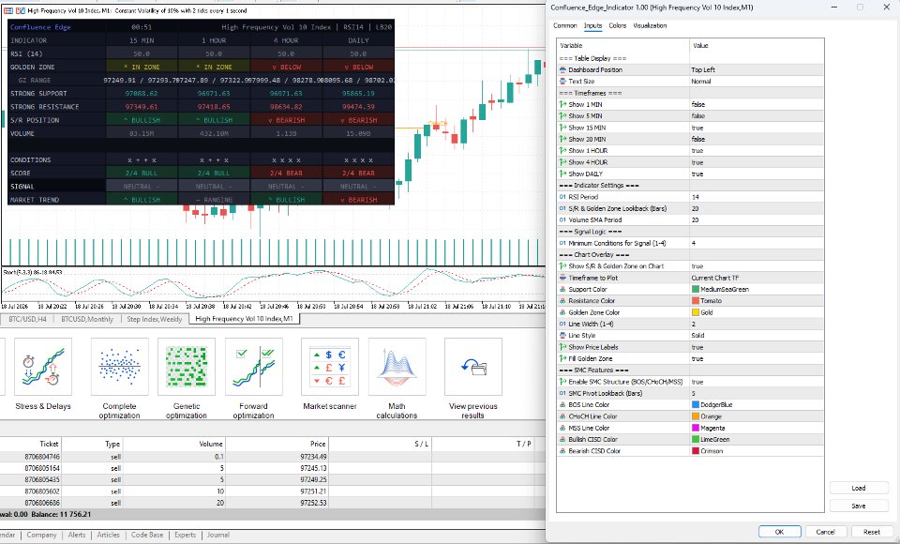Open Timeframe to Plot Current Chart TF dropdown
The image size is (900, 544).
[x=757, y=278]
